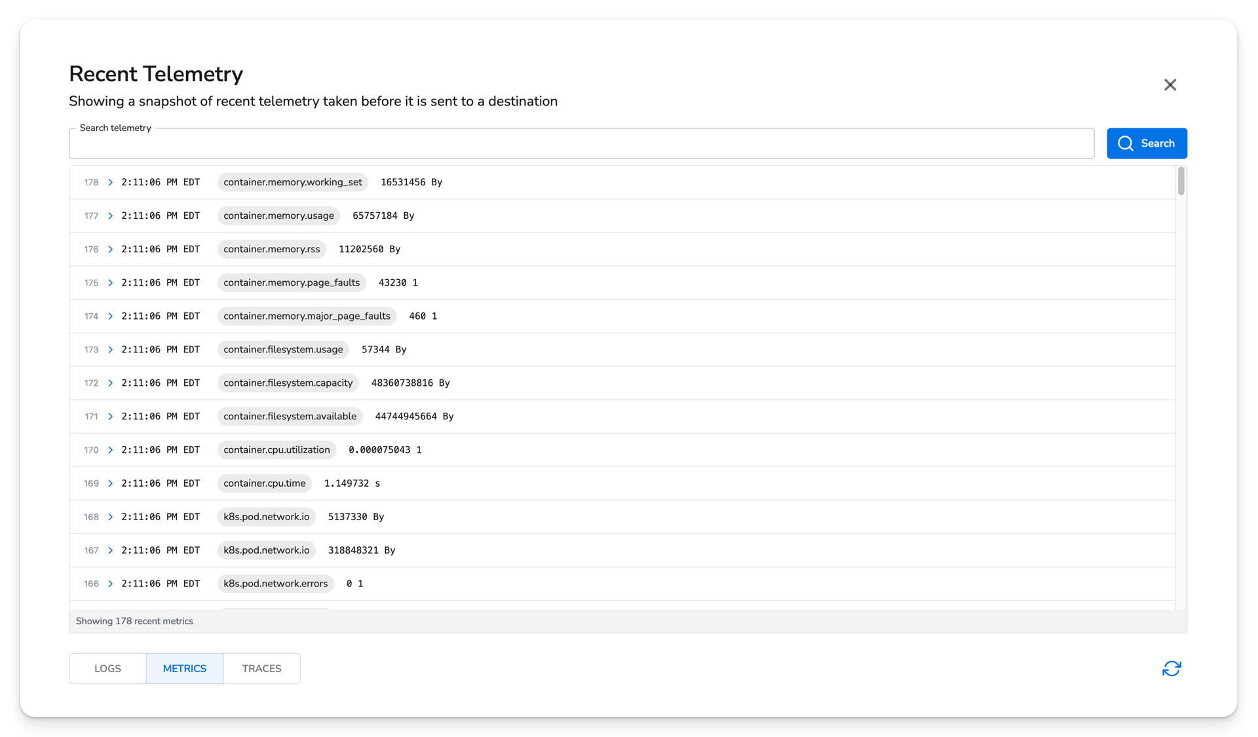
Task: Close the Recent Telemetry modal
Action: 1170,85
